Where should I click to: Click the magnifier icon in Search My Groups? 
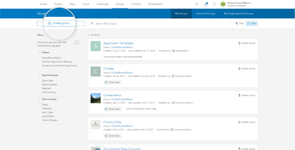(x=92, y=24)
